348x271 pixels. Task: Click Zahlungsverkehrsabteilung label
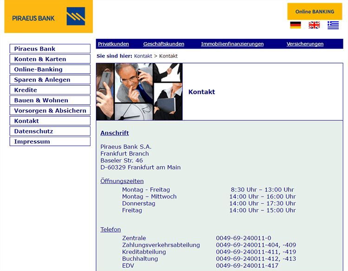point(161,245)
